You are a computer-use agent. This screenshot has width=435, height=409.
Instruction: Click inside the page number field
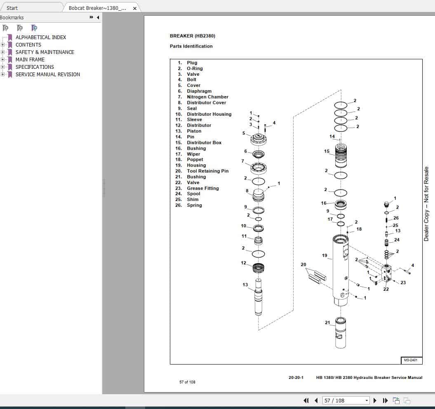pyautogui.click(x=342, y=400)
